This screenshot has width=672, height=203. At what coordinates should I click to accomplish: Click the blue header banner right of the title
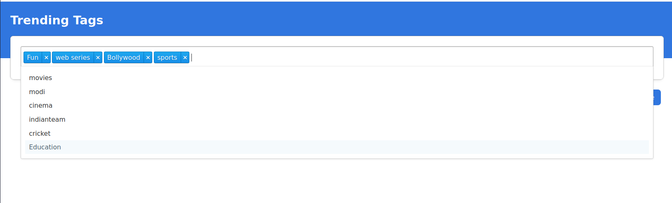click(x=371, y=19)
